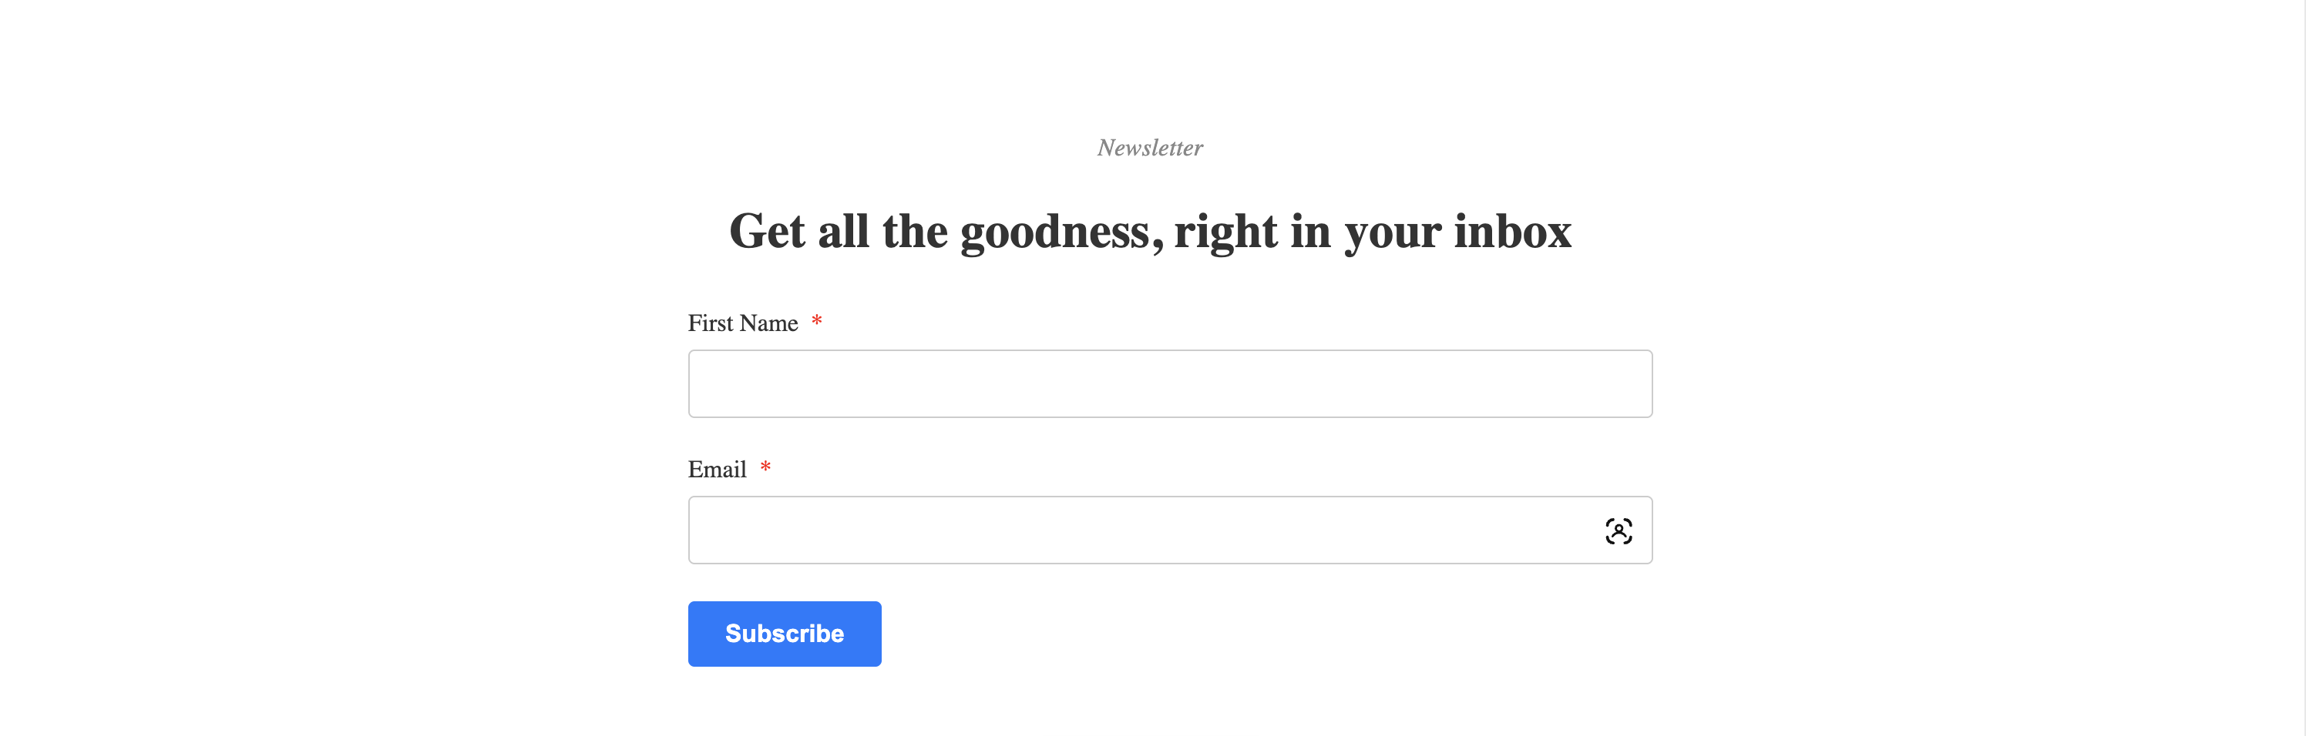Click the word "First" in First Name label
Image resolution: width=2306 pixels, height=736 pixels.
coord(711,323)
